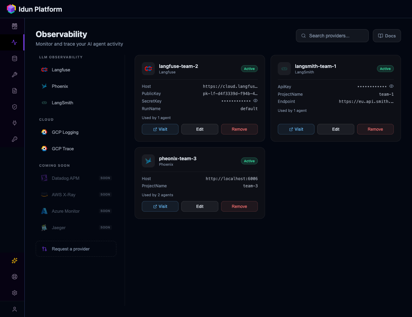This screenshot has height=317, width=412.
Task: Click the 'Used by 2 agents' text
Action: pos(158,195)
